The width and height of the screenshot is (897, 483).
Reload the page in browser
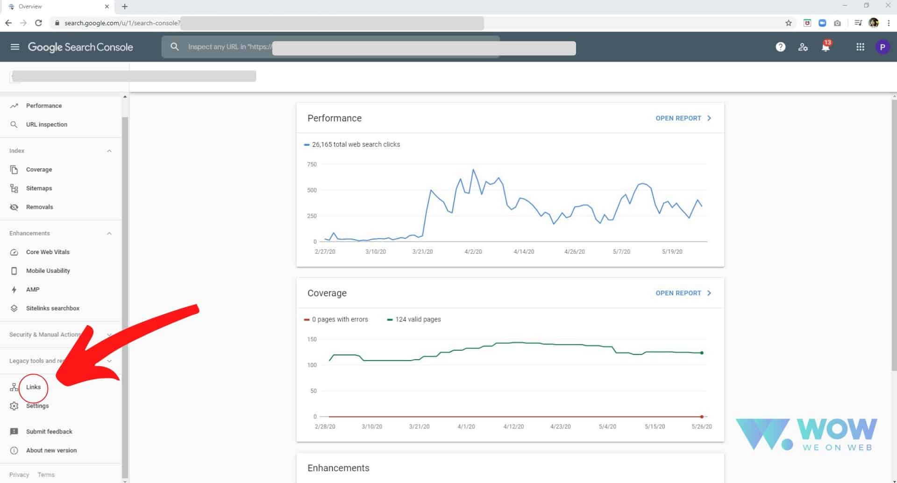tap(39, 23)
